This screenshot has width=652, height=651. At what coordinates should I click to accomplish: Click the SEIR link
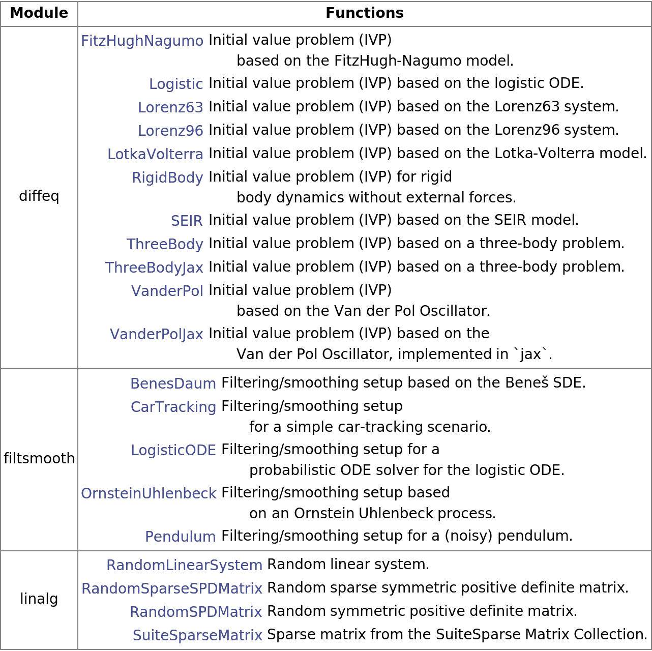coord(187,221)
